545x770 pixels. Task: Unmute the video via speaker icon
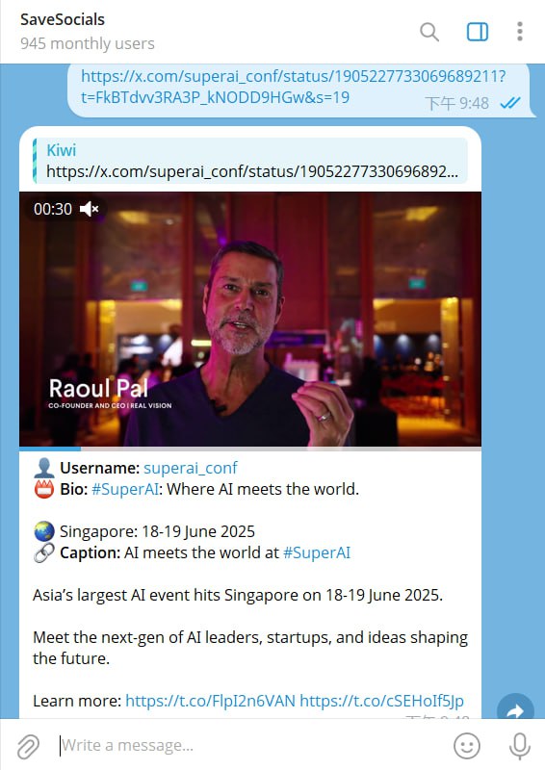pyautogui.click(x=90, y=209)
